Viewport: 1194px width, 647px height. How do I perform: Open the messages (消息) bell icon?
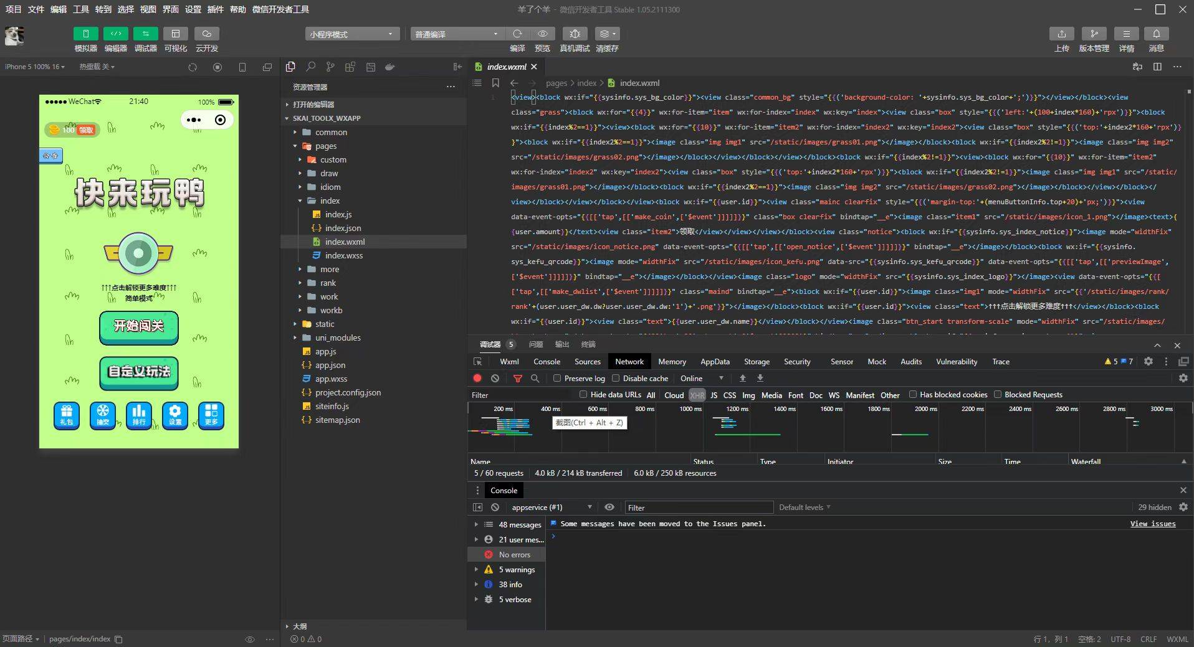1157,34
